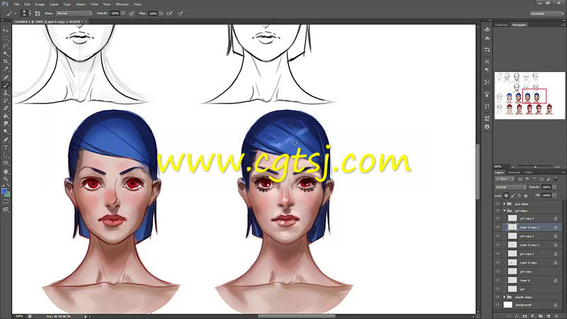Image resolution: width=567 pixels, height=319 pixels.
Task: Open the Window menu
Action: click(122, 4)
